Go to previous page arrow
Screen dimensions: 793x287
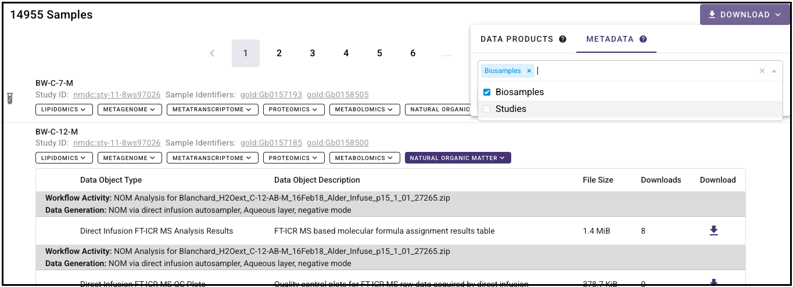212,53
